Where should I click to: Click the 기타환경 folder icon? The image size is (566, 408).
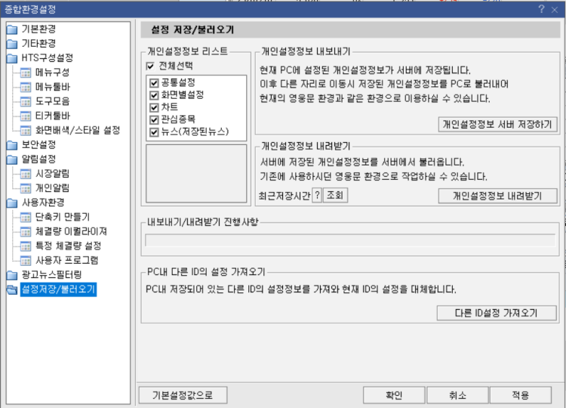12,44
